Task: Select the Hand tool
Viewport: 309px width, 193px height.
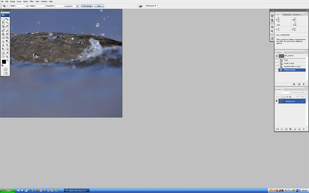Action: (3, 56)
